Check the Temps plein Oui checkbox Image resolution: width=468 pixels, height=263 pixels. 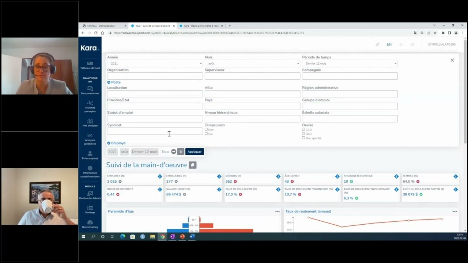point(206,134)
